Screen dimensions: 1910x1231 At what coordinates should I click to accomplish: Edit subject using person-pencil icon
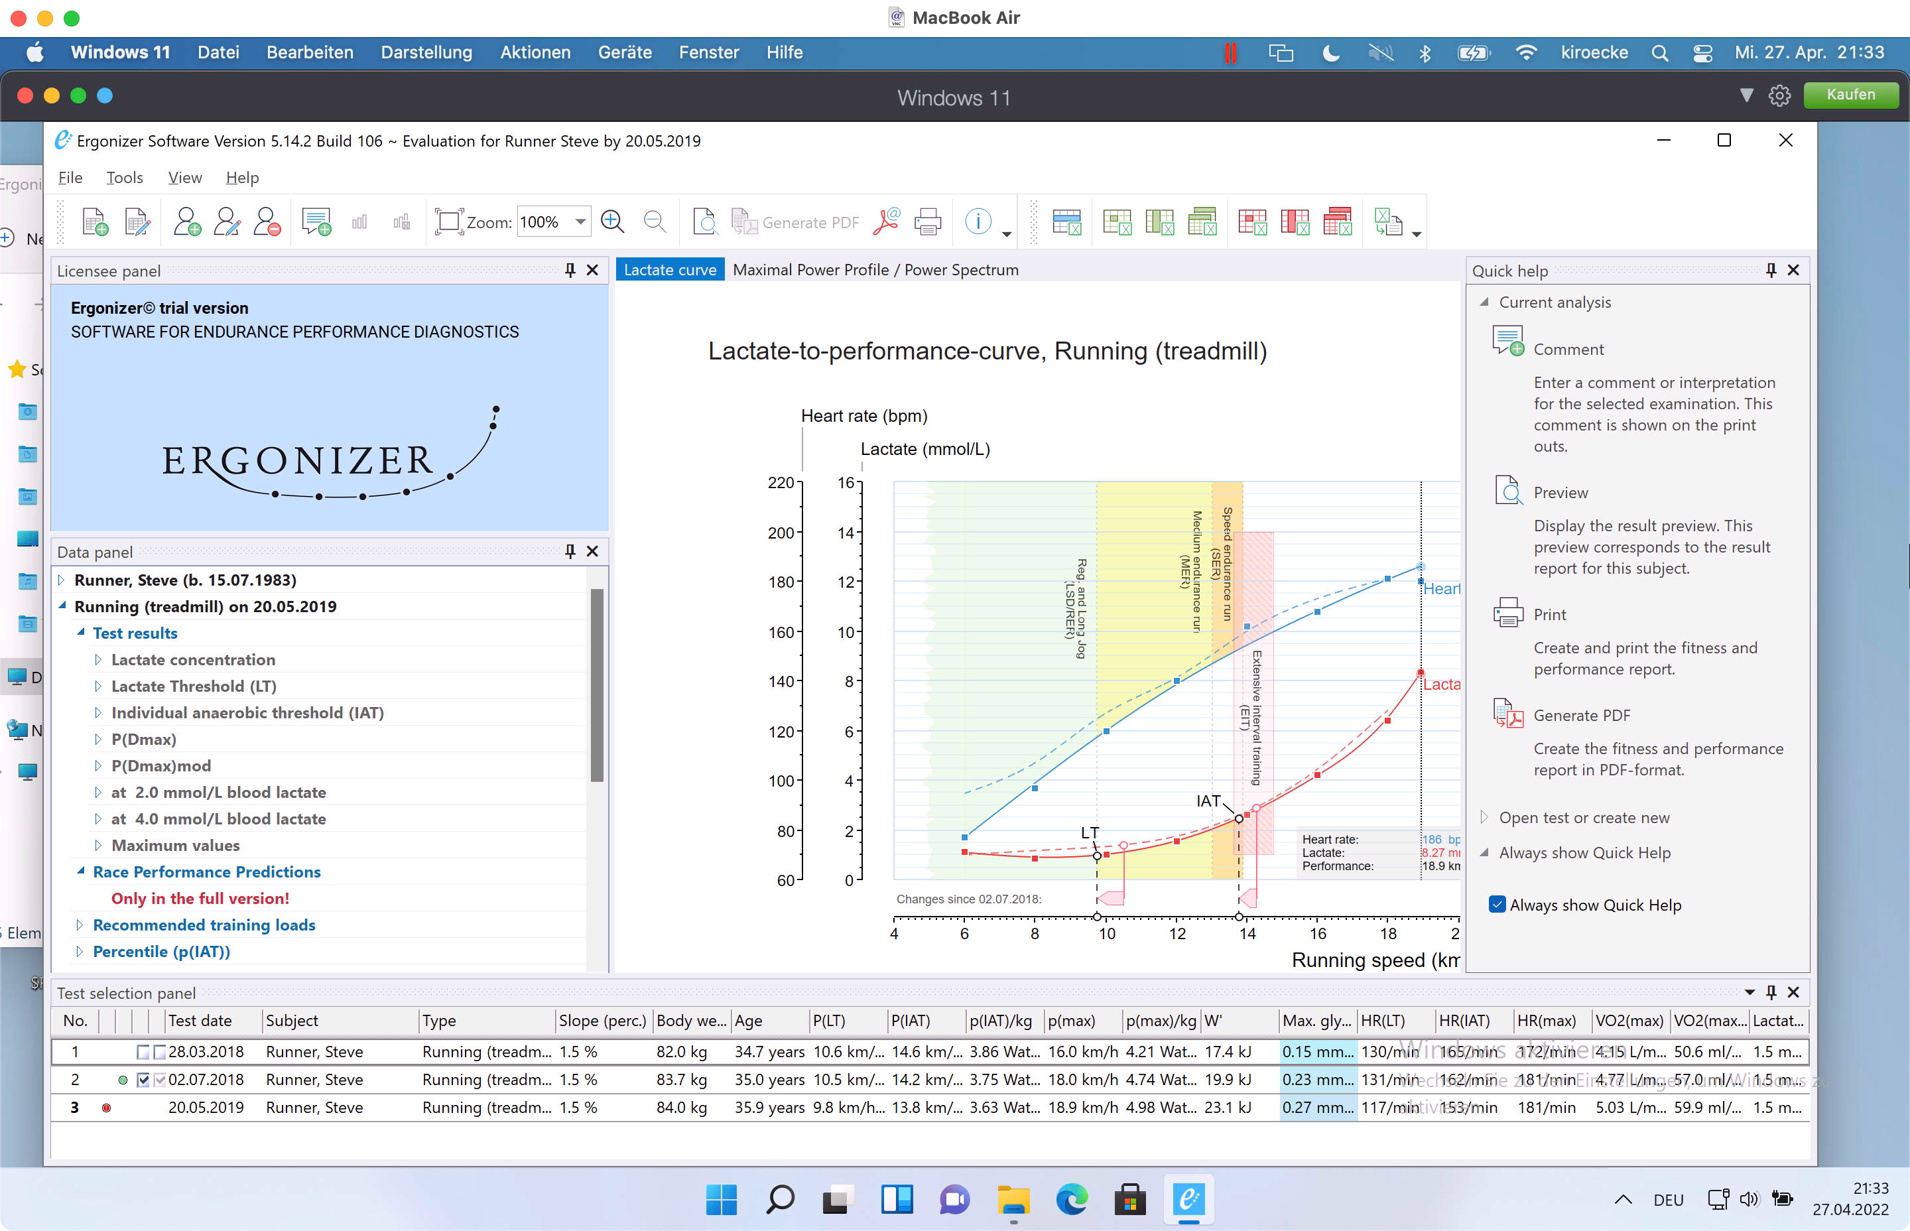[x=227, y=222]
